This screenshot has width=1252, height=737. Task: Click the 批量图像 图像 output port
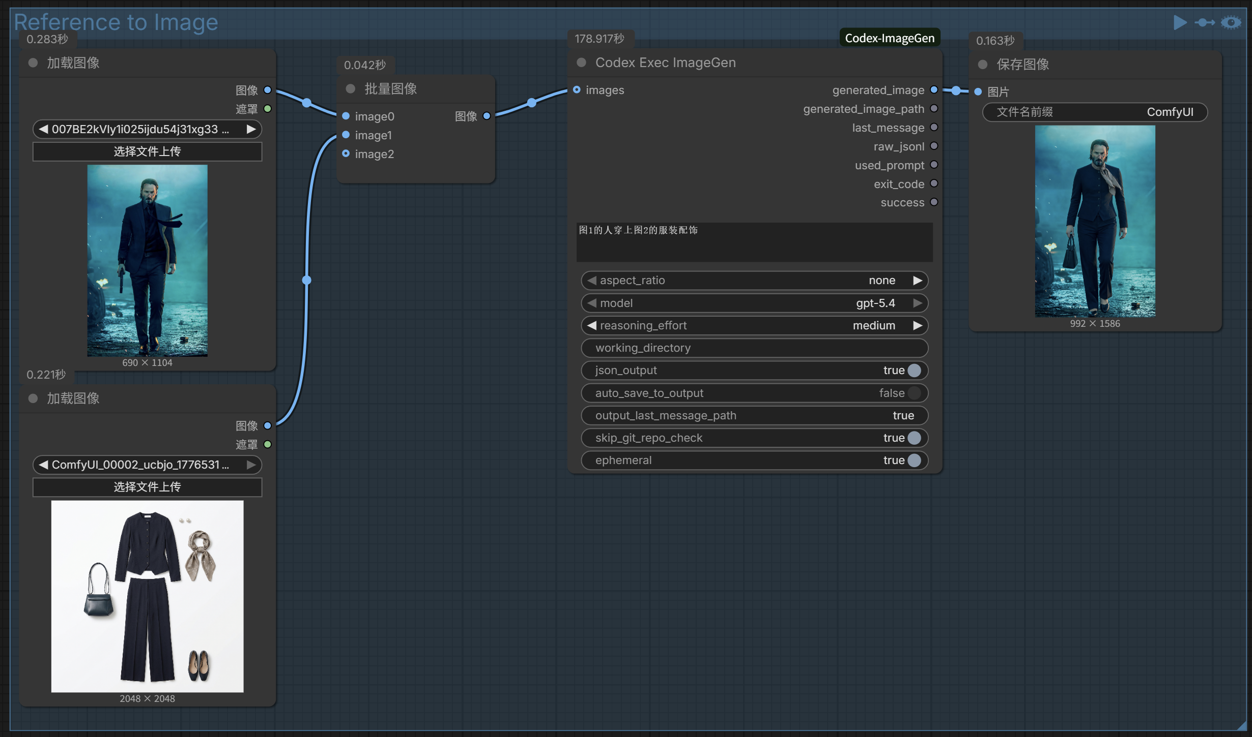tap(487, 116)
